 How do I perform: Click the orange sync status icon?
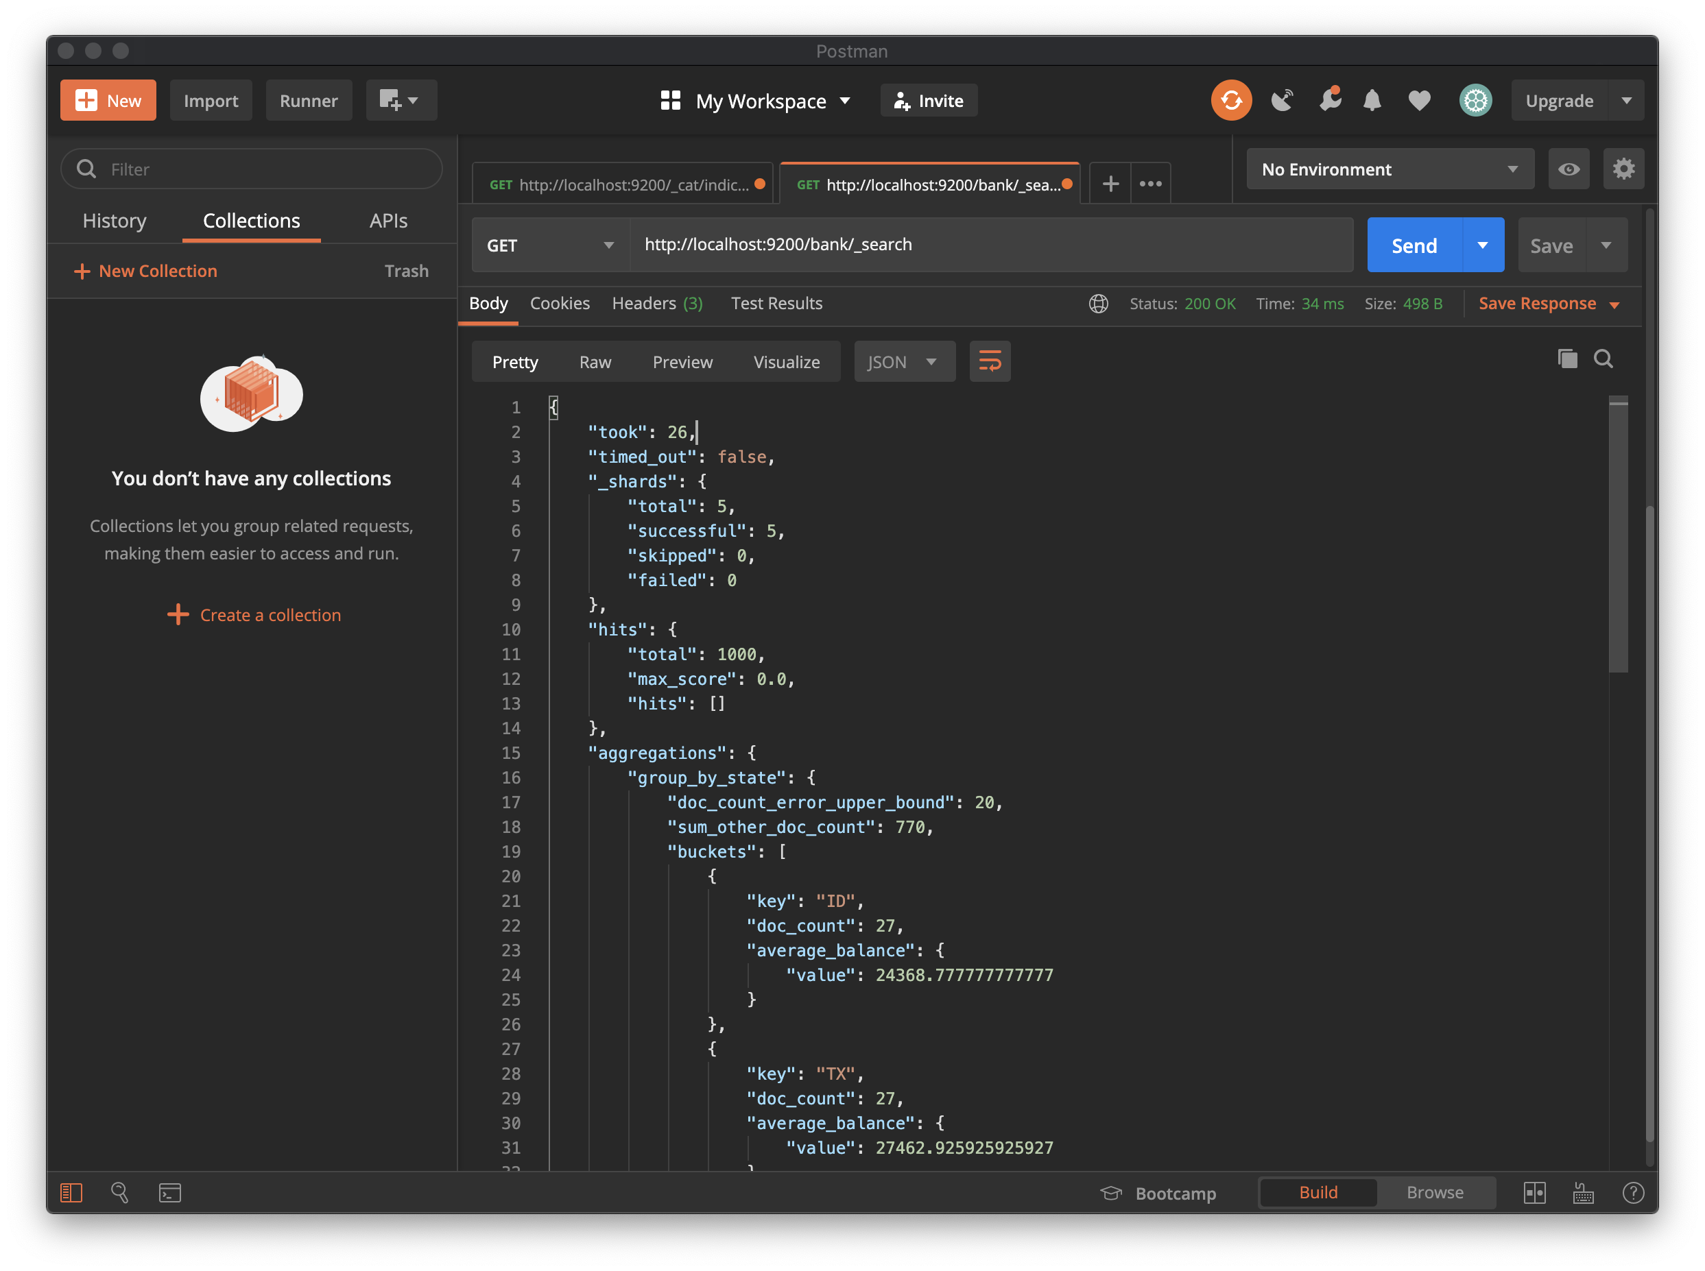tap(1231, 101)
